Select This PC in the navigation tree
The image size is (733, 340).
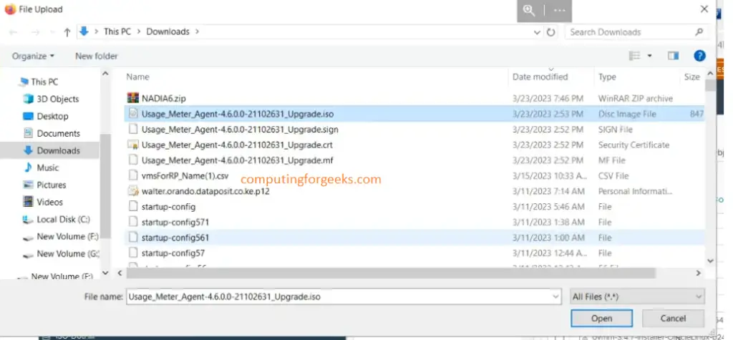pos(44,82)
